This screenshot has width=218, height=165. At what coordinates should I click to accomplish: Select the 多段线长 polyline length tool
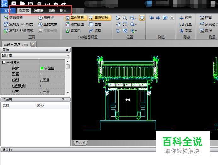[209, 24]
